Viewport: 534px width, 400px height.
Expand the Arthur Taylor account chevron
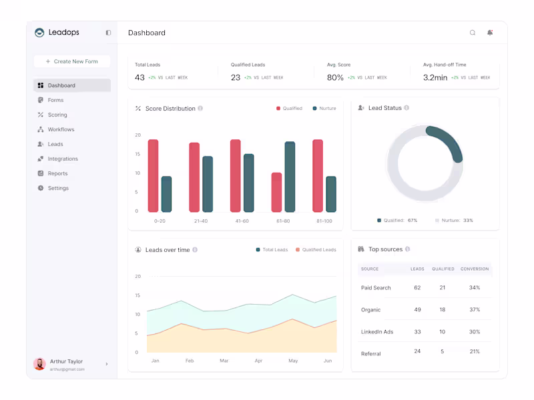coord(107,364)
